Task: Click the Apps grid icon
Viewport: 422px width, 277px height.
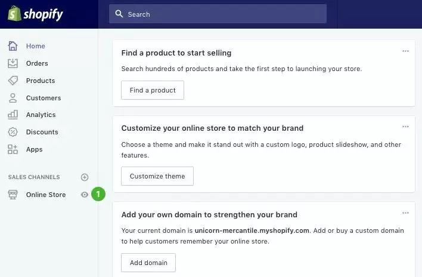Action: (x=13, y=149)
